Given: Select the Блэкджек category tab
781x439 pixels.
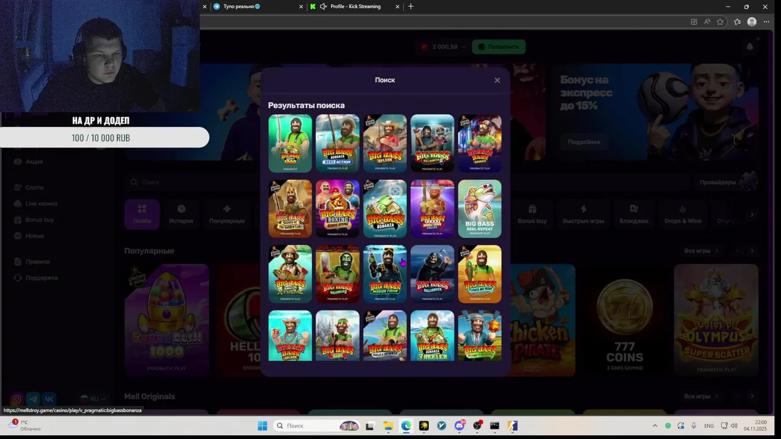Looking at the screenshot, I should (x=634, y=215).
